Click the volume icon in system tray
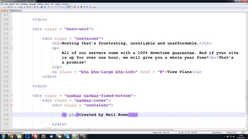248x139 pixels. tap(234, 137)
